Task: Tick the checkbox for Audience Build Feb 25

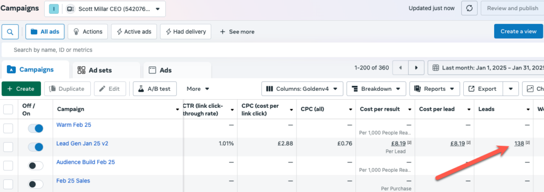Action: pos(8,165)
